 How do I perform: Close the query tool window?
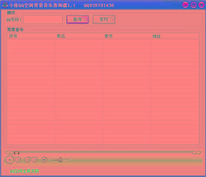click(201, 5)
